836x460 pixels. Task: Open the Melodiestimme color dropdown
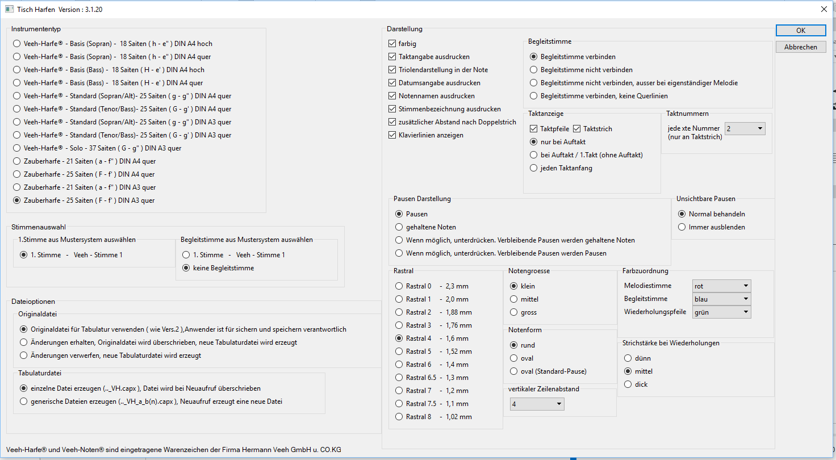(x=721, y=286)
